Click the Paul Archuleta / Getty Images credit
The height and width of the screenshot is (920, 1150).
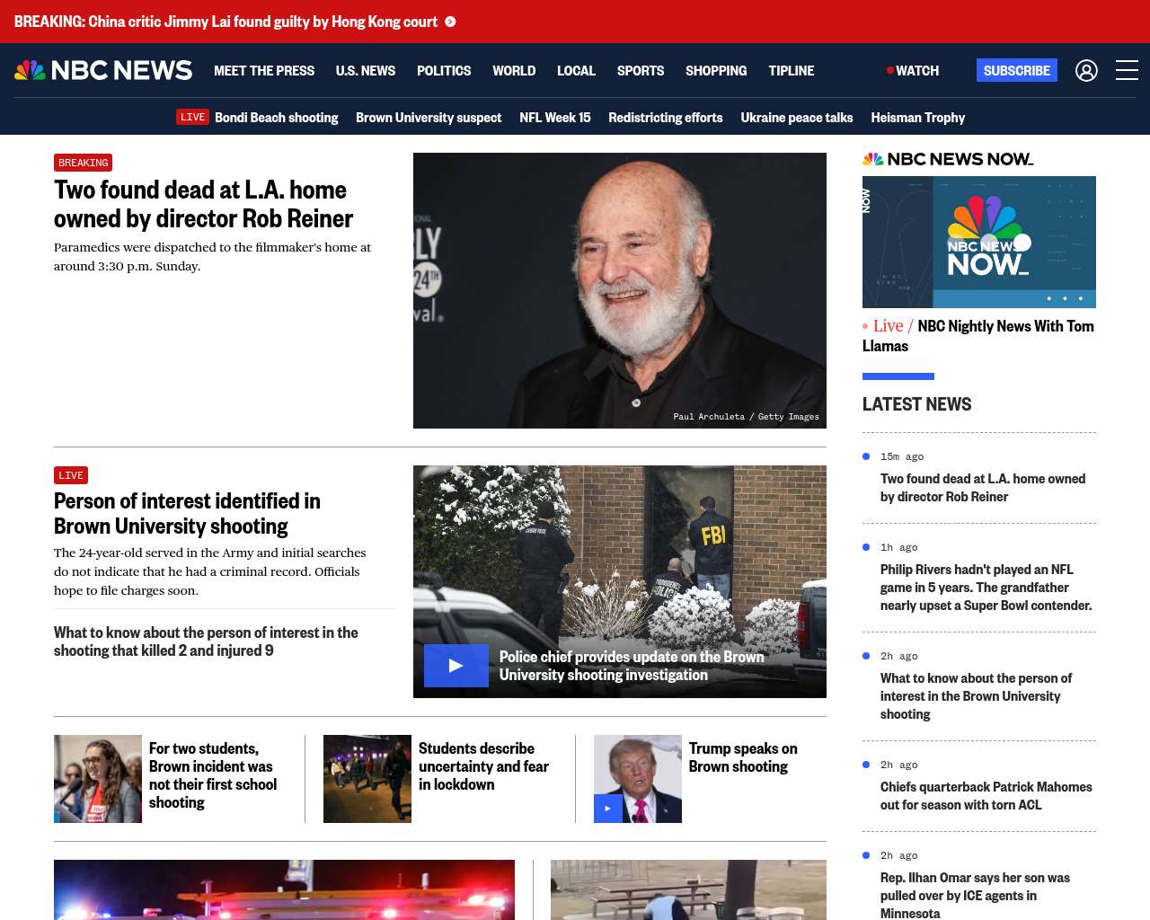[746, 417]
